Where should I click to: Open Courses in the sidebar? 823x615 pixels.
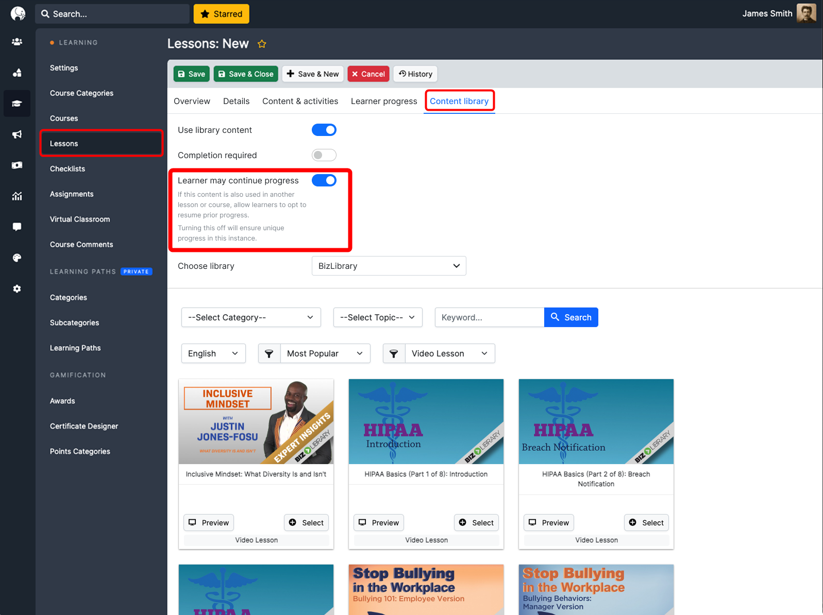(64, 118)
